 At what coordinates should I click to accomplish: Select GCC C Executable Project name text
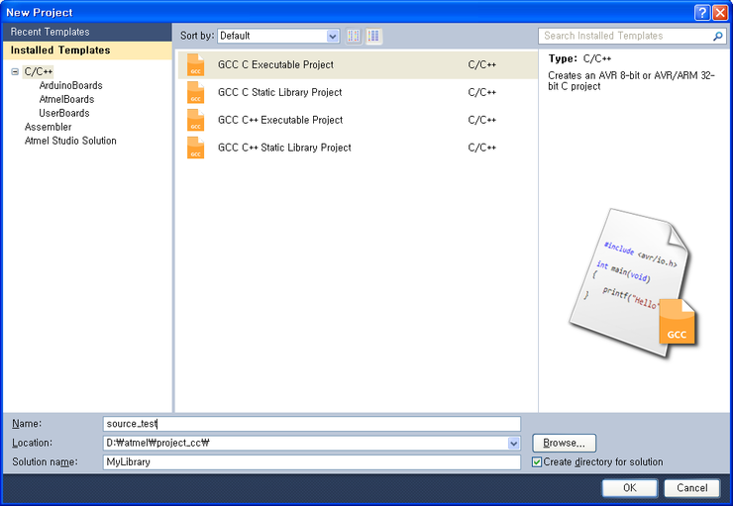coord(275,65)
